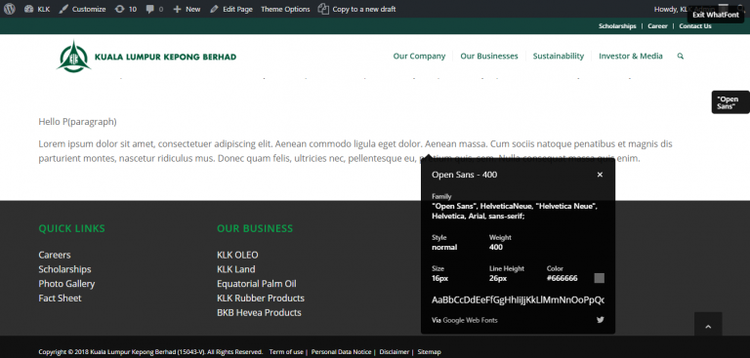750x358 pixels.
Task: Open the New content menu
Action: [x=187, y=9]
